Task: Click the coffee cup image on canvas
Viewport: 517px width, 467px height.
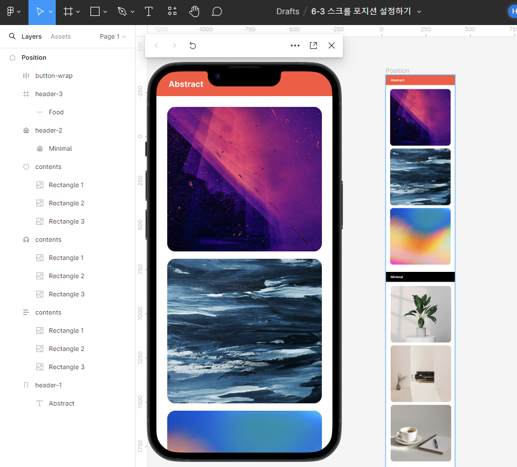Action: click(x=421, y=433)
